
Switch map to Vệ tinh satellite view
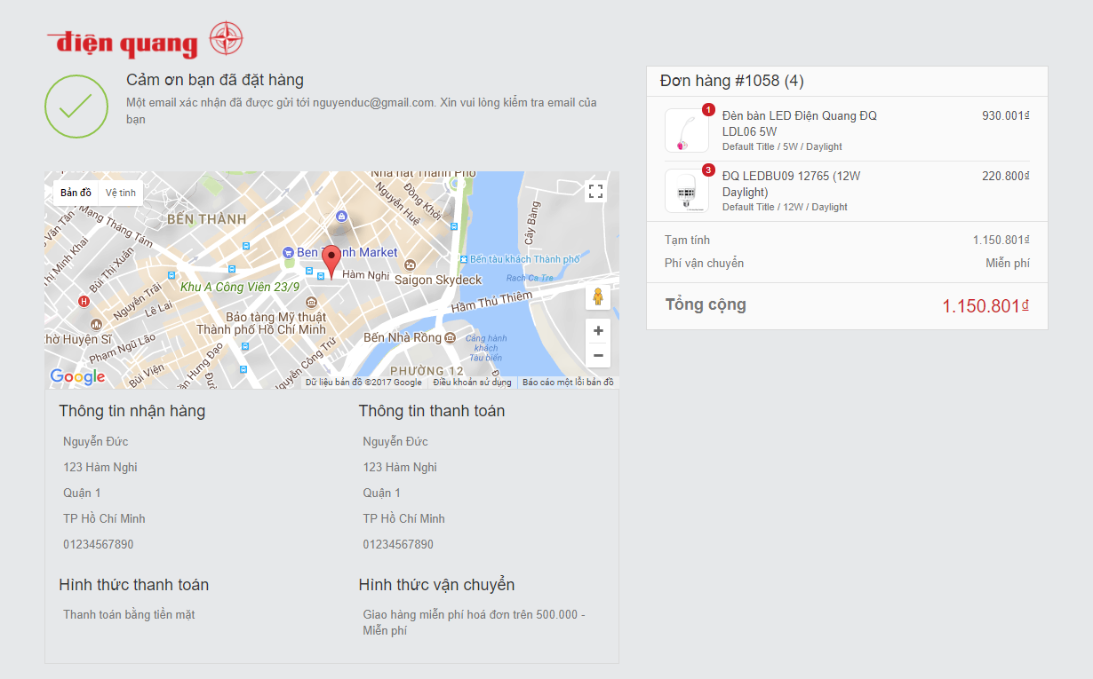121,193
